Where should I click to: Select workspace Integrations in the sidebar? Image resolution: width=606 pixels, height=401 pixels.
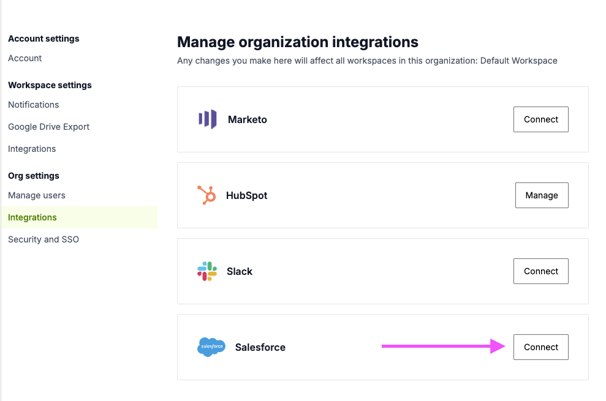pyautogui.click(x=32, y=149)
